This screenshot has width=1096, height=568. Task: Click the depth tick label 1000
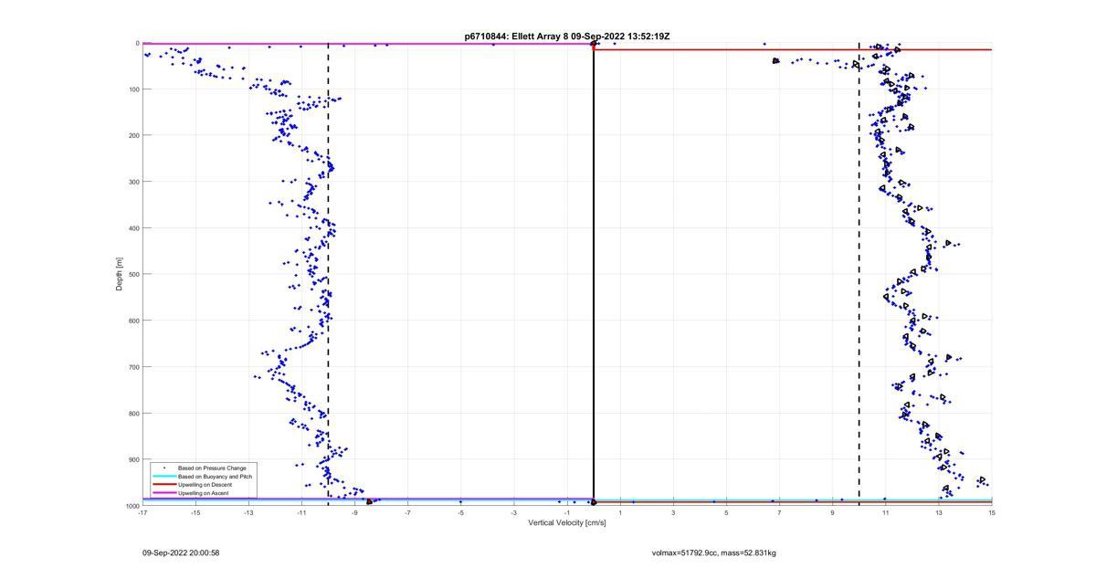click(132, 506)
